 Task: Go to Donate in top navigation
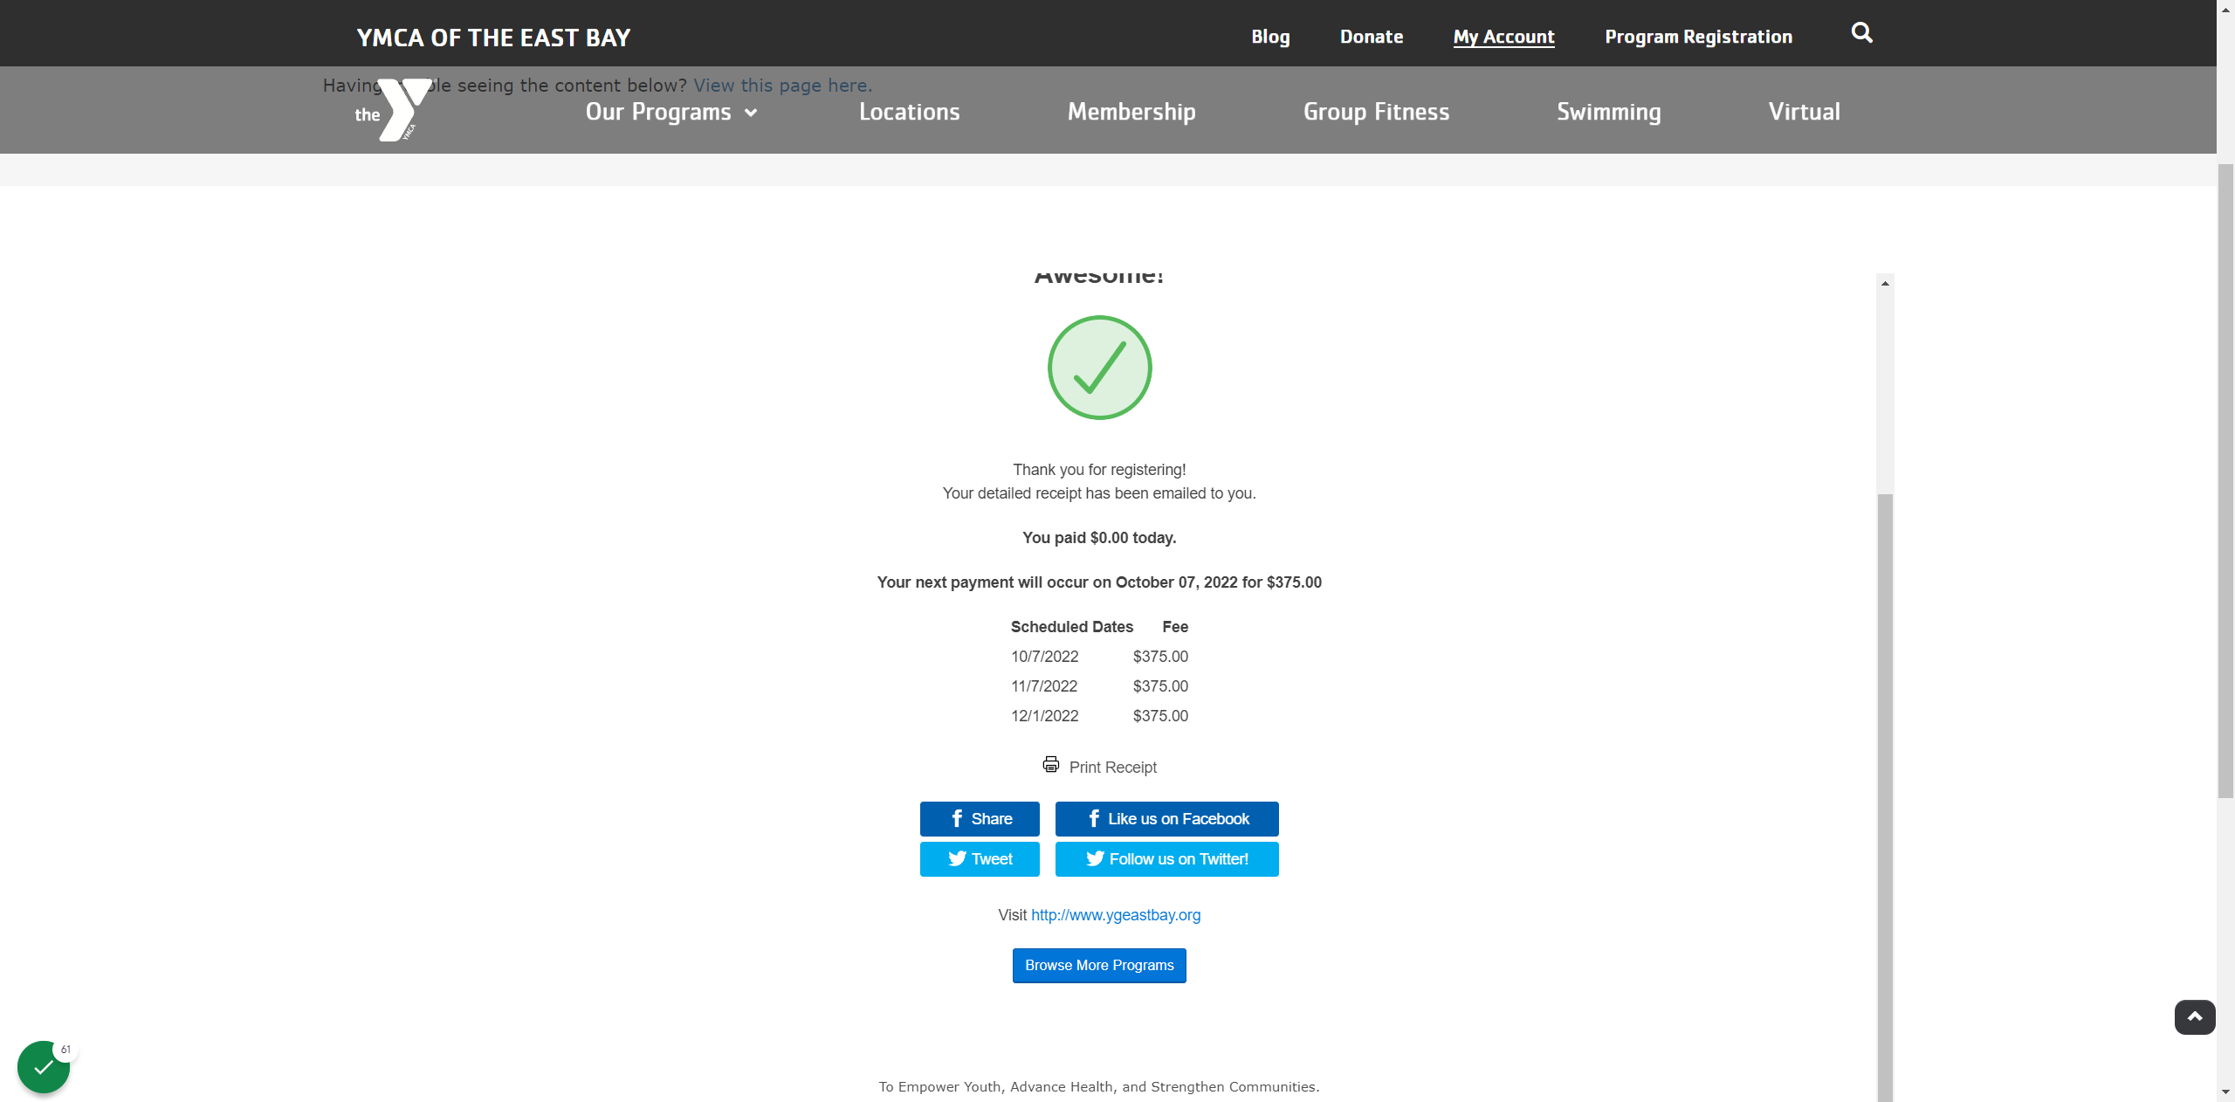(x=1372, y=37)
